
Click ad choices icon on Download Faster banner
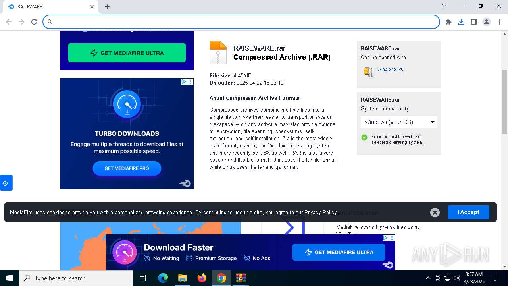[x=385, y=238]
